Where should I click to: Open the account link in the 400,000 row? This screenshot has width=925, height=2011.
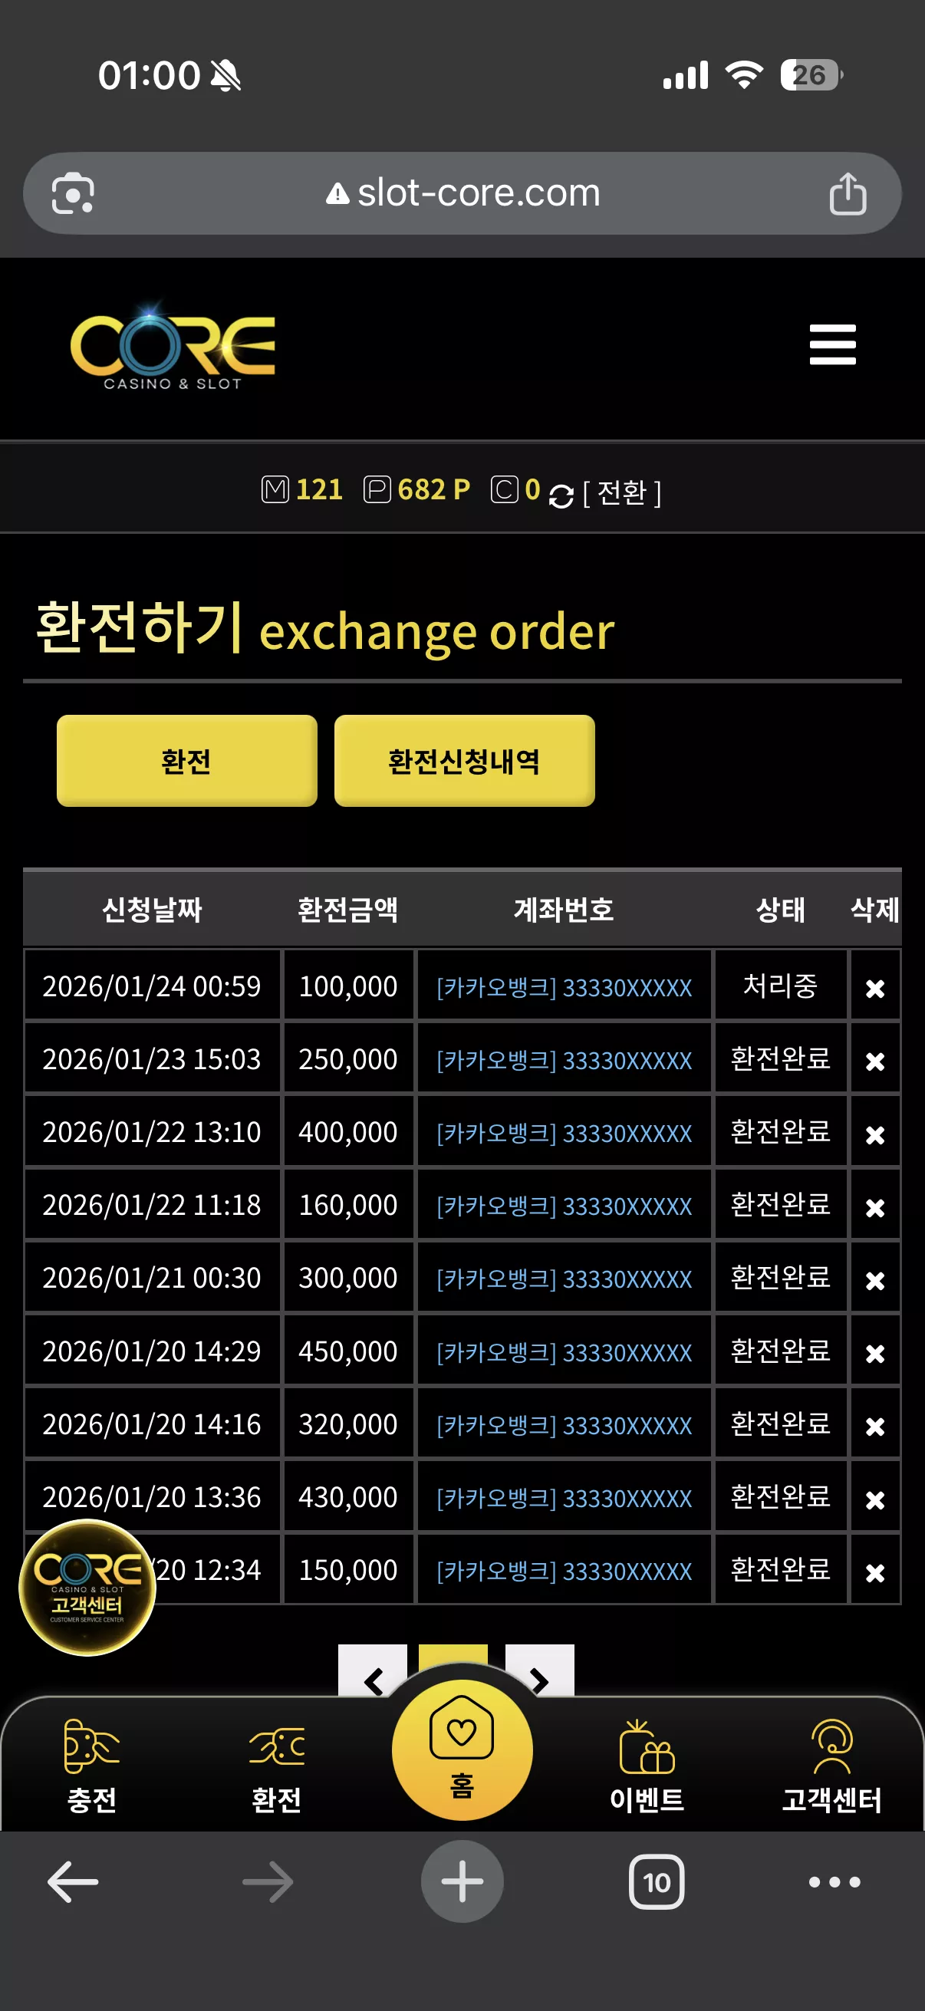pyautogui.click(x=565, y=1134)
